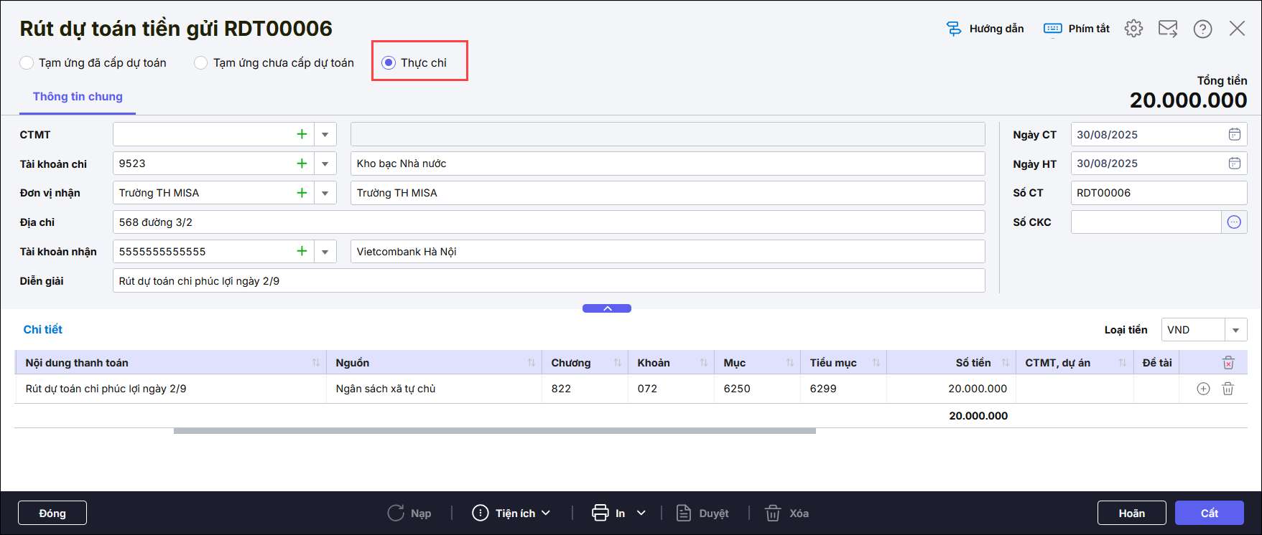The height and width of the screenshot is (535, 1262).
Task: Click the Diễn giải input field
Action: click(548, 281)
